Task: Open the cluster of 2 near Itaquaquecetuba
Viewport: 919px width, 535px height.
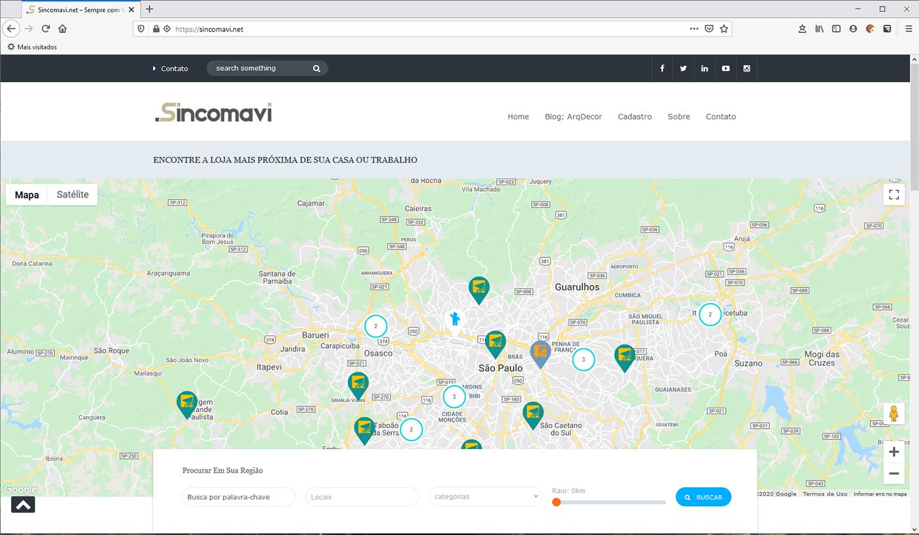Action: (x=710, y=314)
